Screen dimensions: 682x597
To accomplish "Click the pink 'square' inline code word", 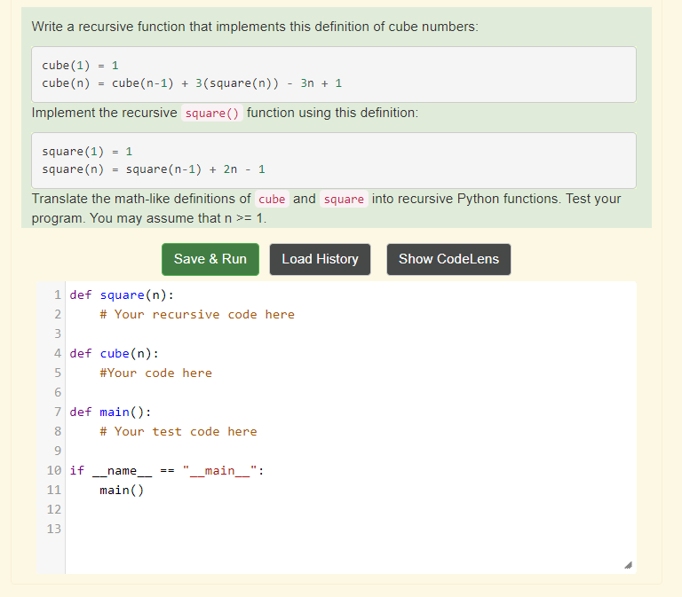I will [344, 199].
